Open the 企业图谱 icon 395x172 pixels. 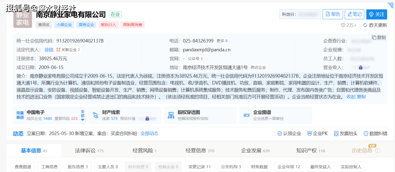[247, 116]
